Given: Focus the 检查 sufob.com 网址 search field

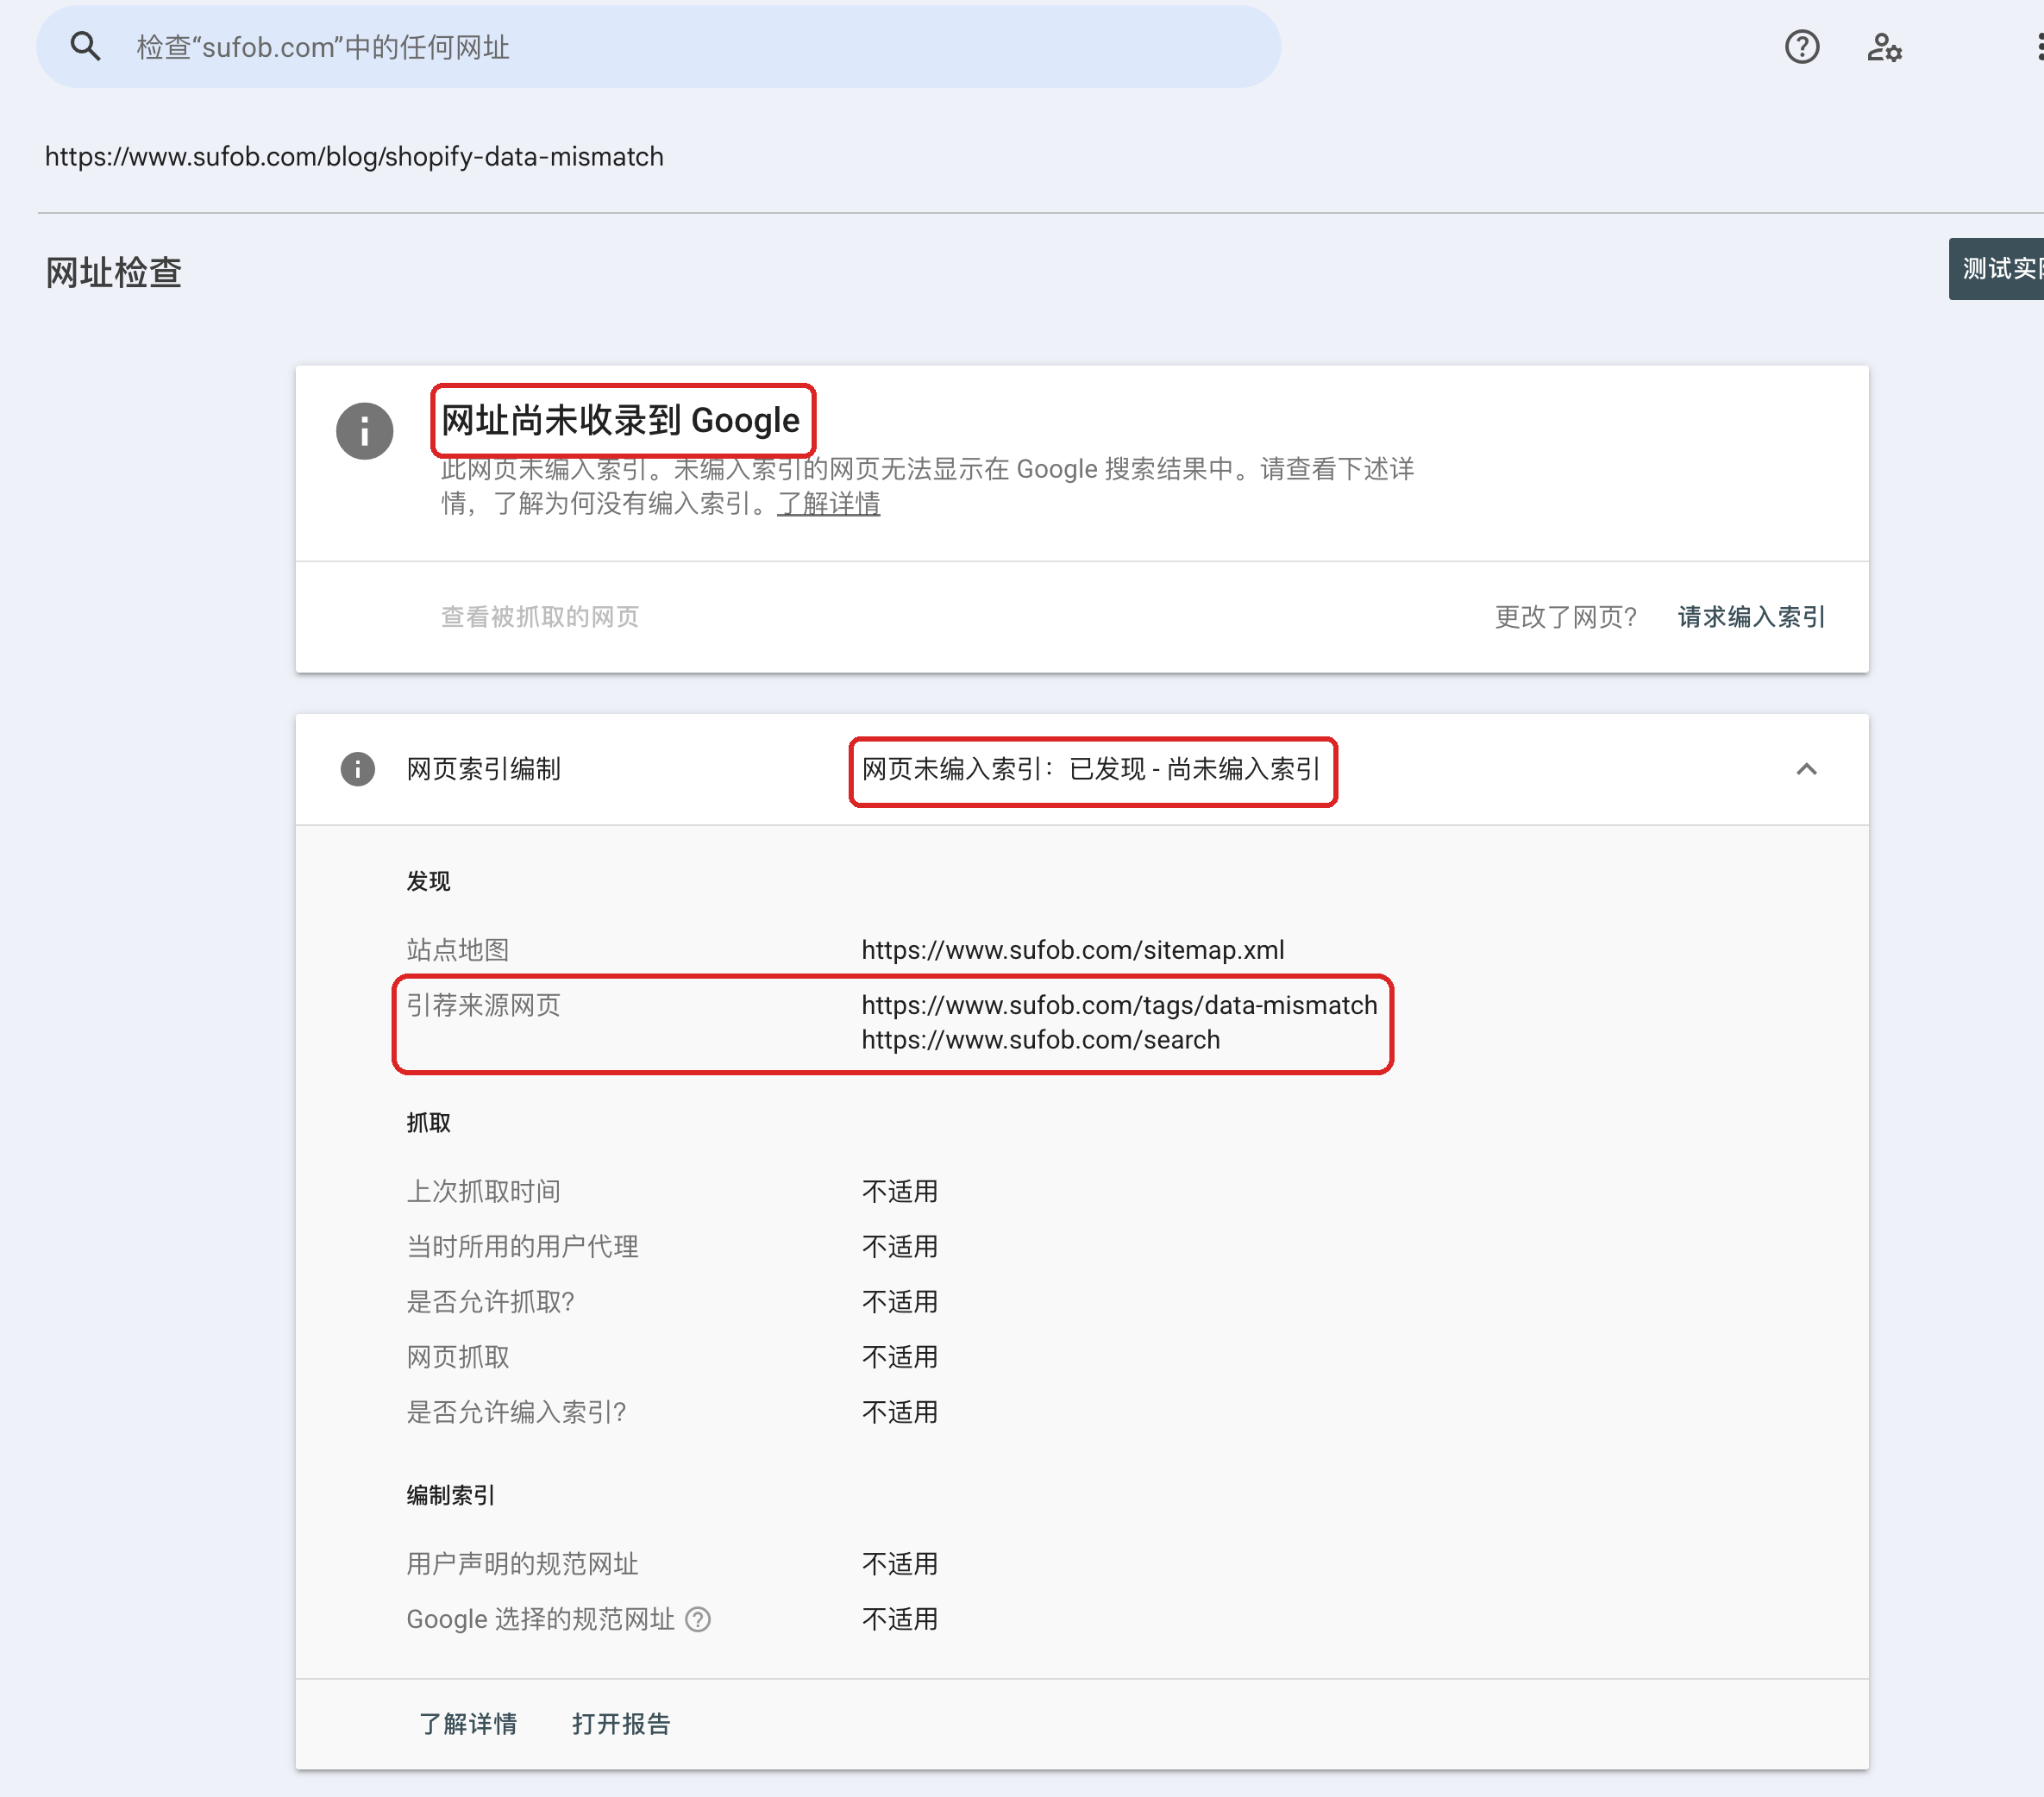Looking at the screenshot, I should [x=659, y=47].
